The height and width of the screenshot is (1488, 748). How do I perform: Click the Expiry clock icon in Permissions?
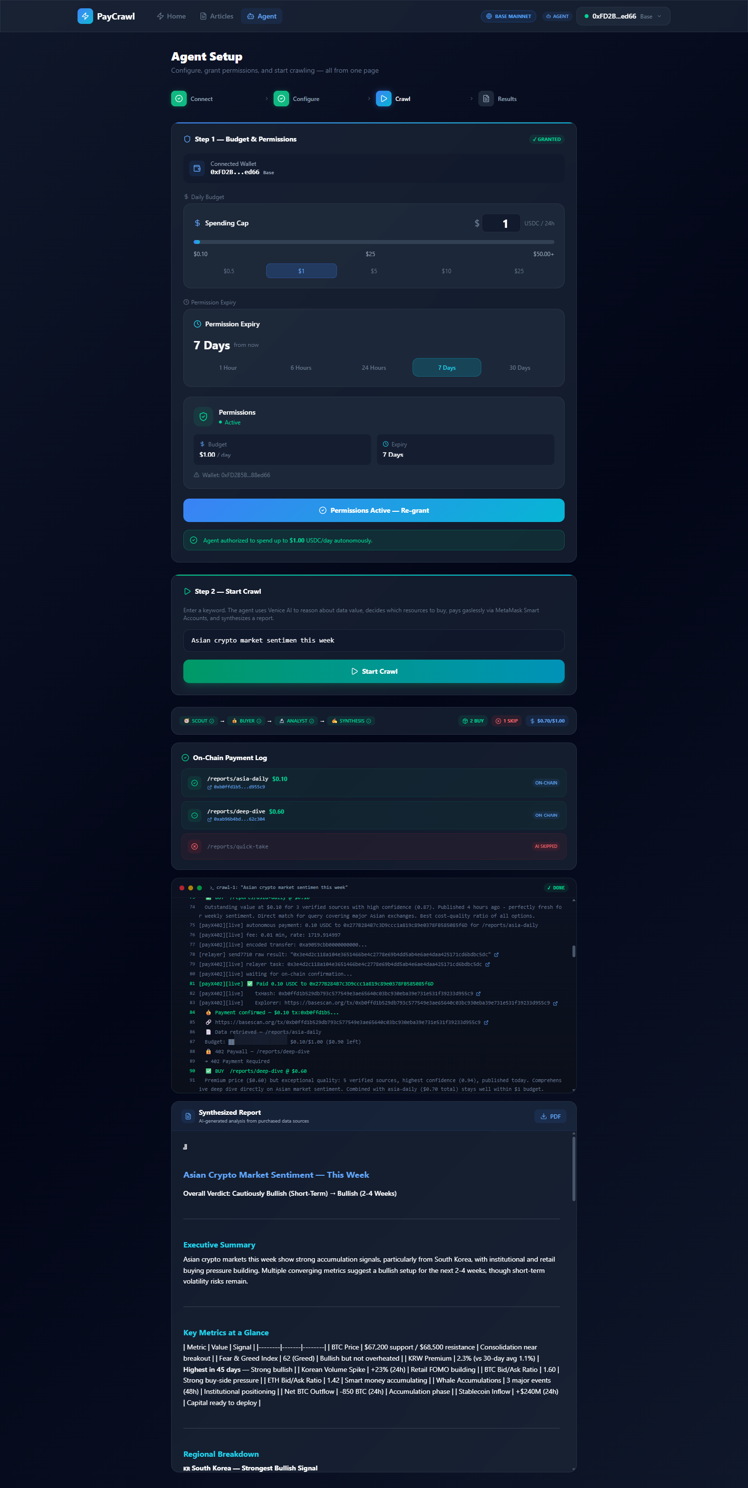[x=386, y=444]
